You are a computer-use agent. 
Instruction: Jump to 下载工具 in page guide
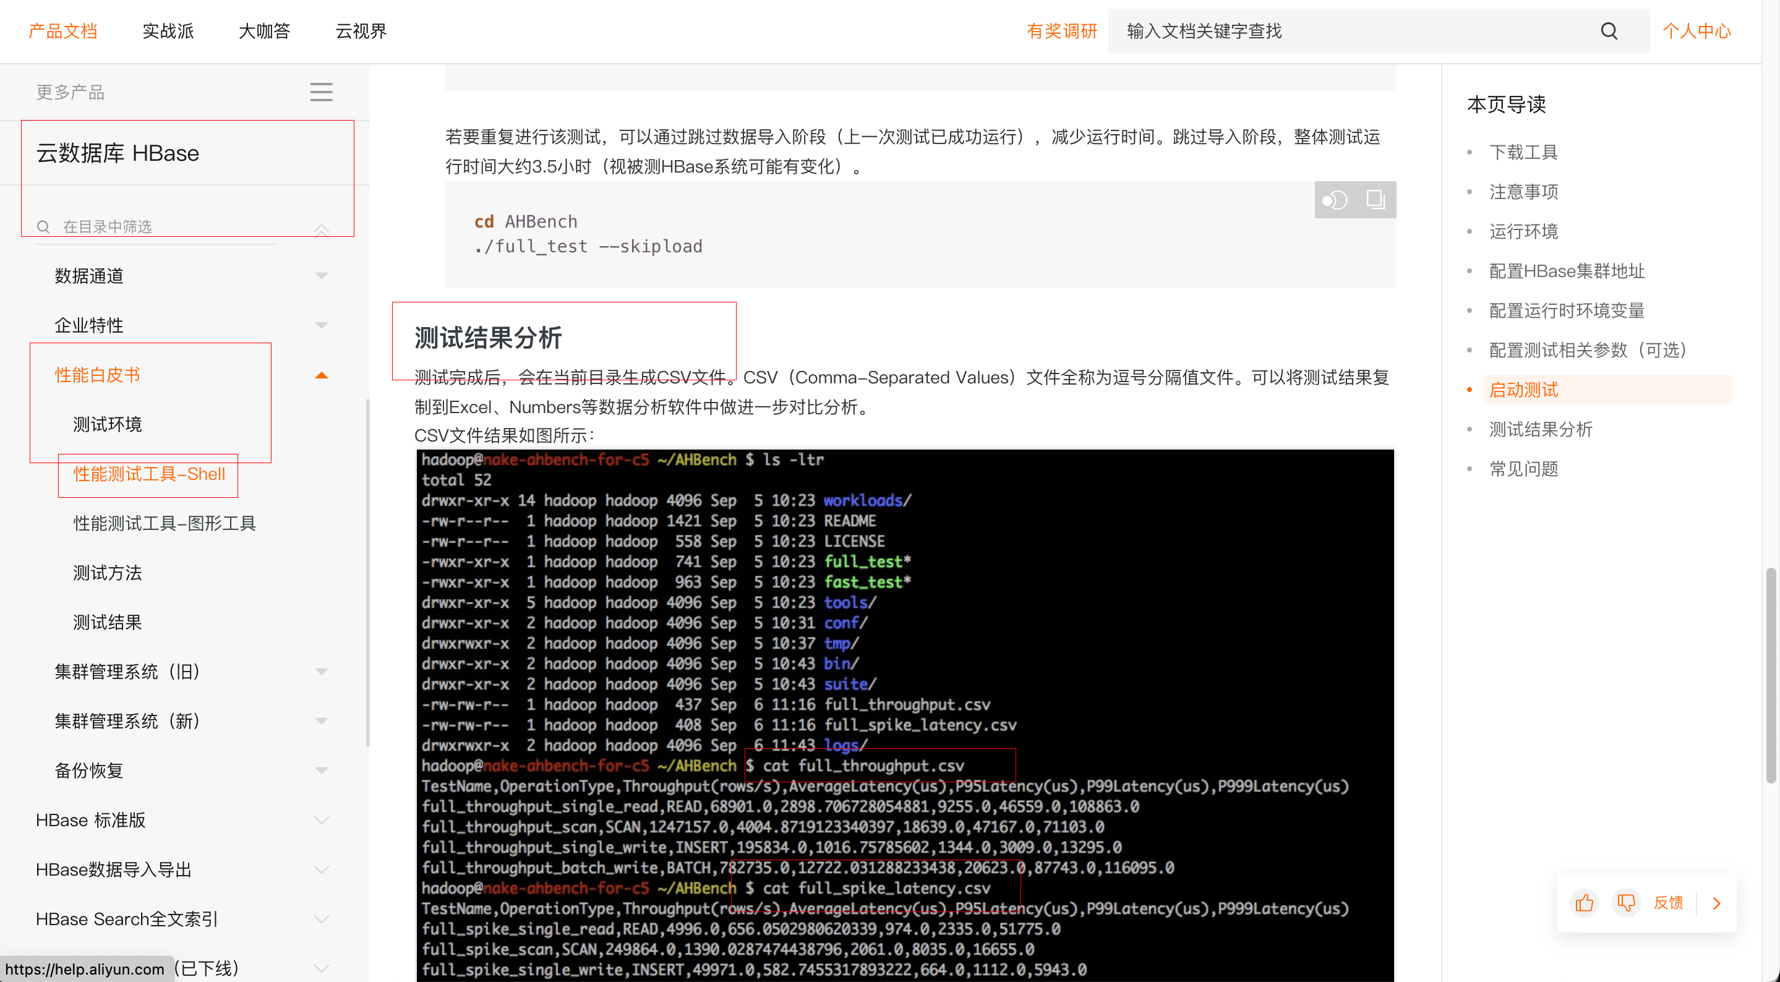(1524, 152)
